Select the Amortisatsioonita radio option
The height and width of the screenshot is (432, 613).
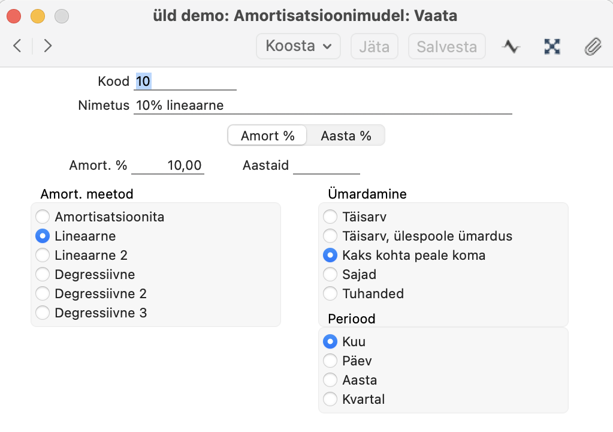(43, 217)
